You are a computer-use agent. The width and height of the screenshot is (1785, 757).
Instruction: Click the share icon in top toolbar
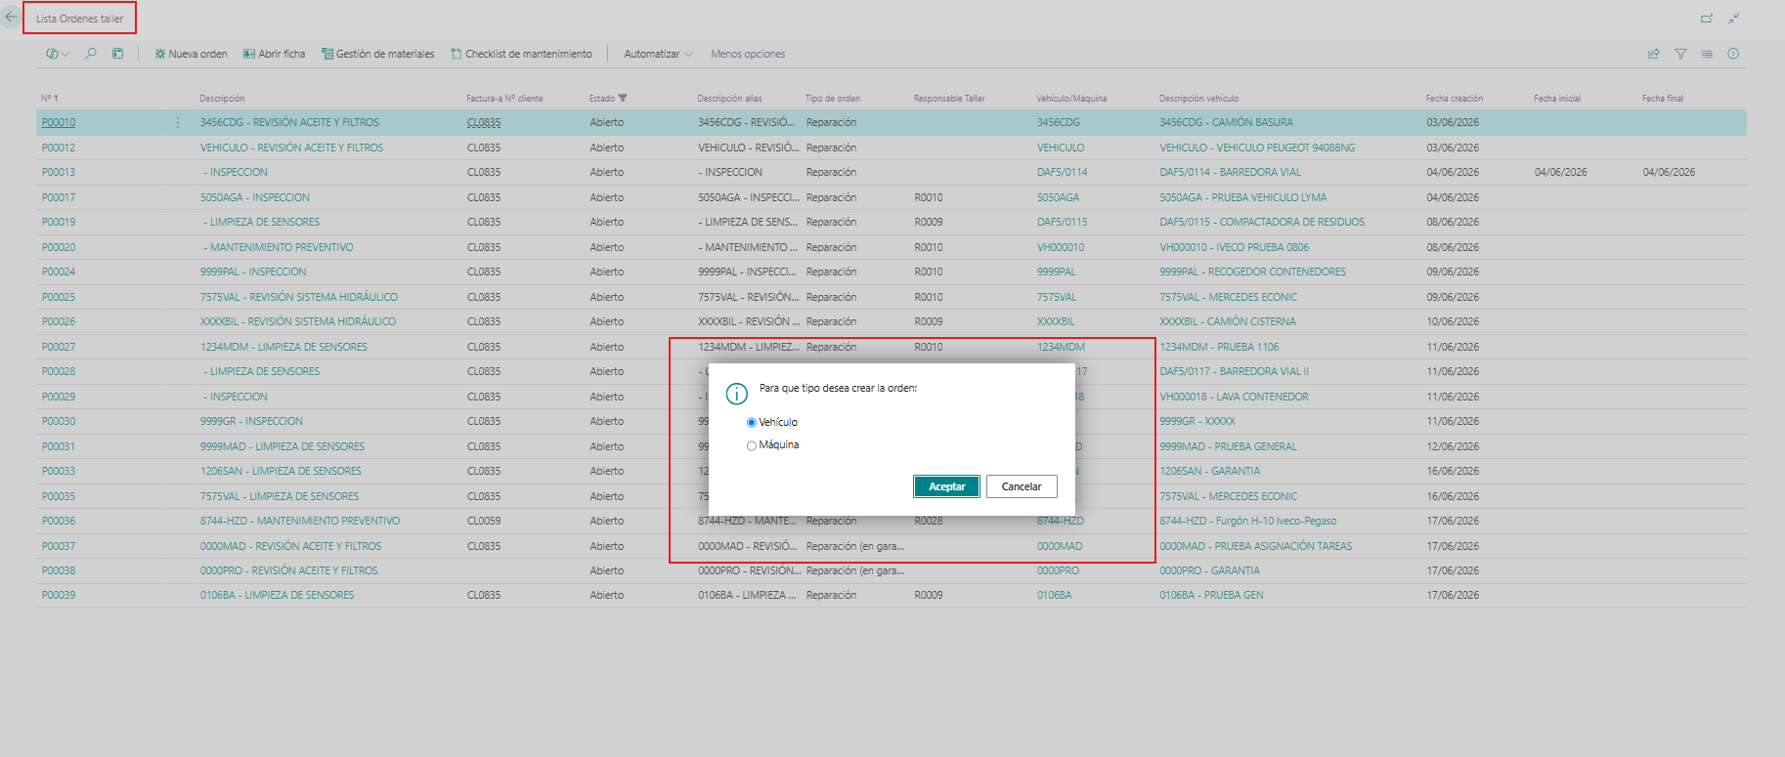(x=1654, y=54)
